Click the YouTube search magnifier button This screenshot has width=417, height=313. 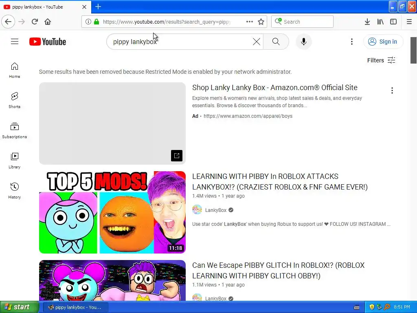(276, 42)
